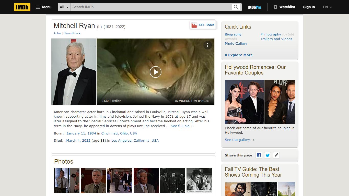Open Hollywood Romances: Our Favorite Couples heading

(x=255, y=70)
